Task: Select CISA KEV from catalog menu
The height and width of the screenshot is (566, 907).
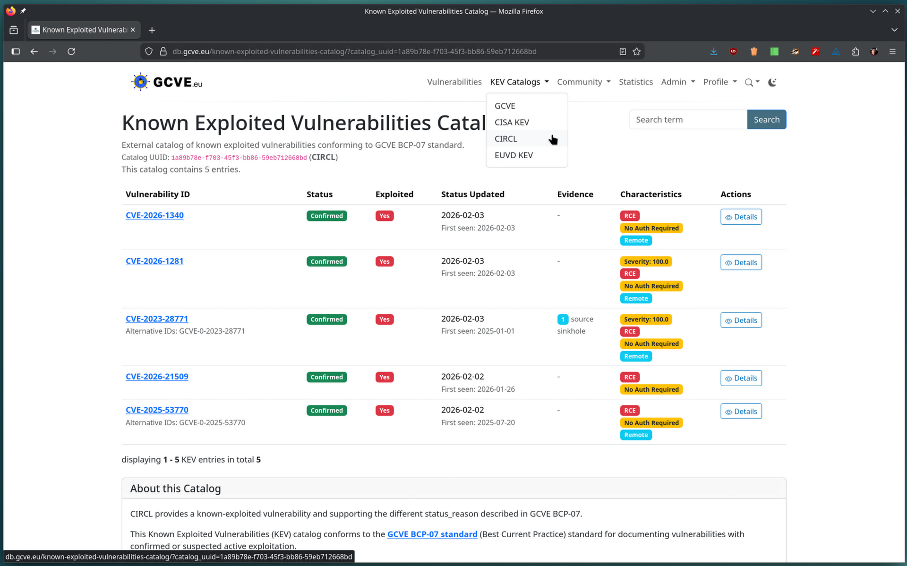Action: pos(512,122)
